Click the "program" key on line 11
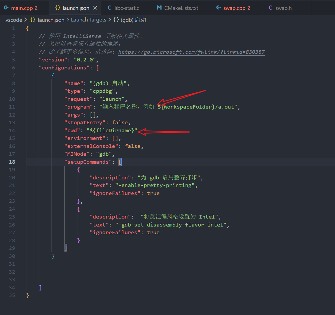This screenshot has width=335, height=315. point(79,107)
